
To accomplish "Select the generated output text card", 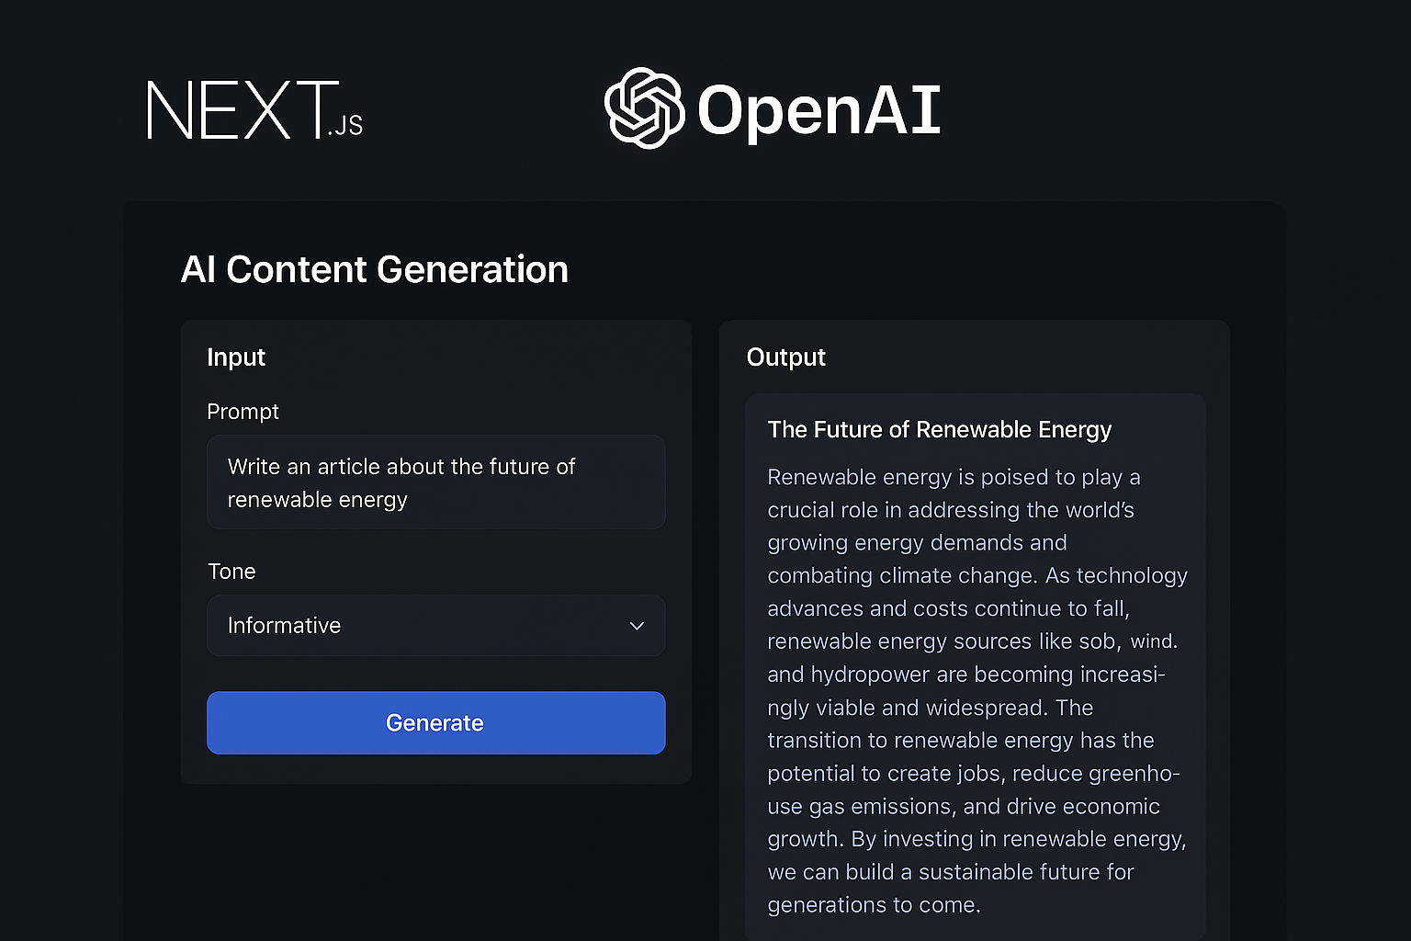I will pos(976,662).
